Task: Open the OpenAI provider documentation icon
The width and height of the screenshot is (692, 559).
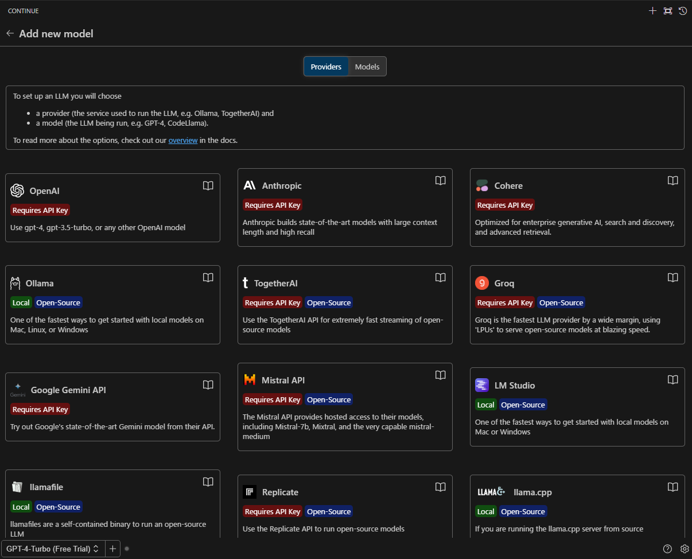Action: [208, 185]
